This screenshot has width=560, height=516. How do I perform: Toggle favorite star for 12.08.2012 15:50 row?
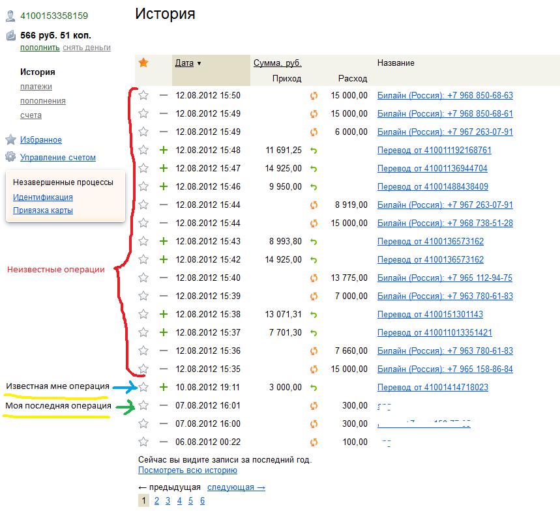pos(143,95)
